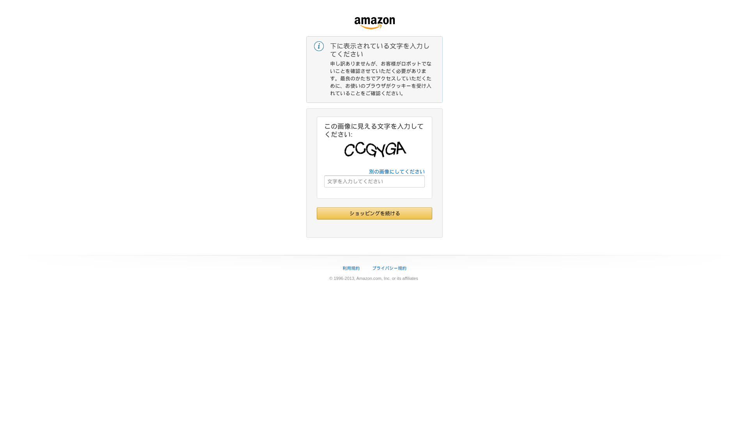Viewport: 749px width, 421px height.
Task: Click the Amazon logo at top
Action: pyautogui.click(x=374, y=23)
